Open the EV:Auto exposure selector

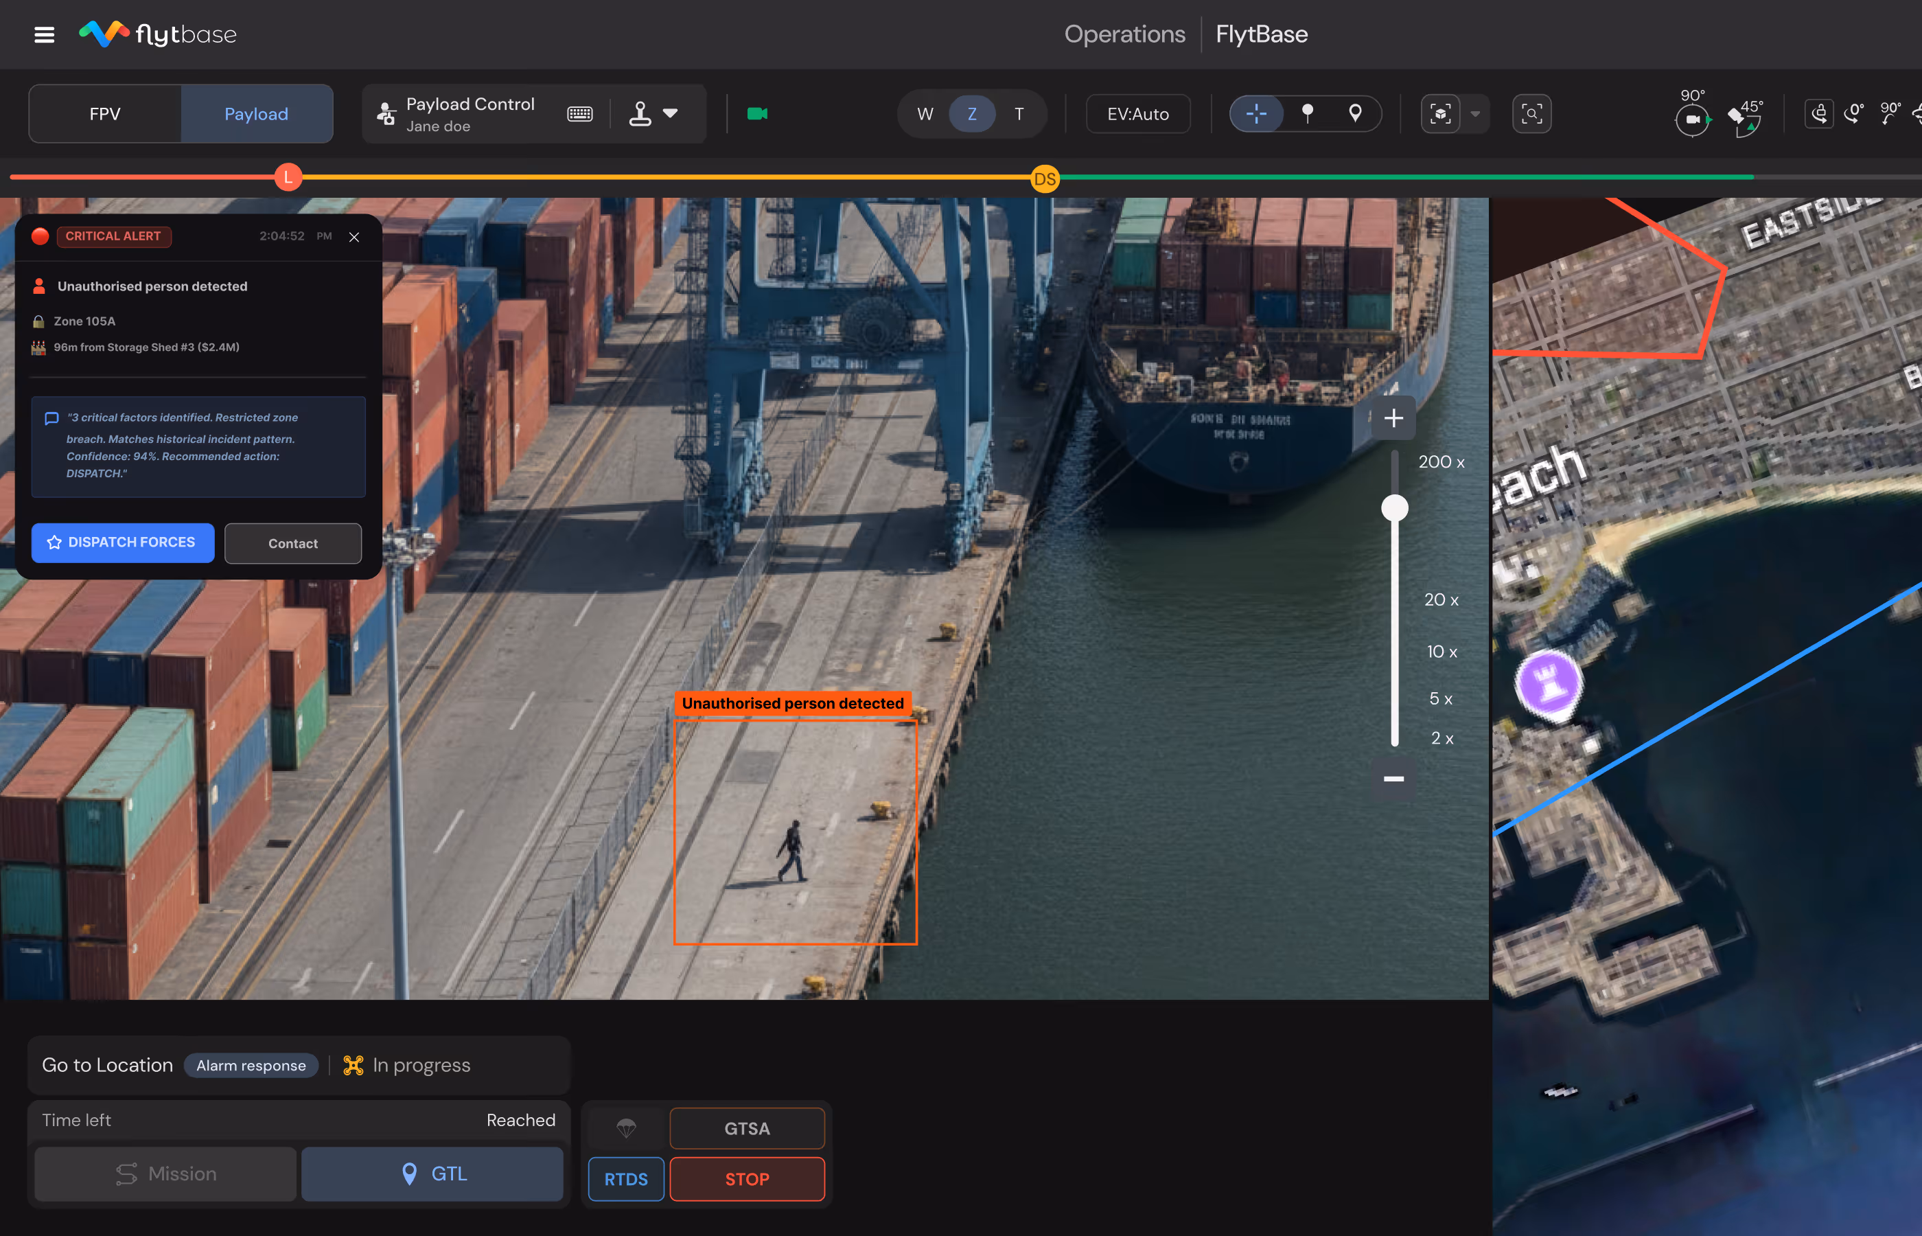coord(1137,114)
